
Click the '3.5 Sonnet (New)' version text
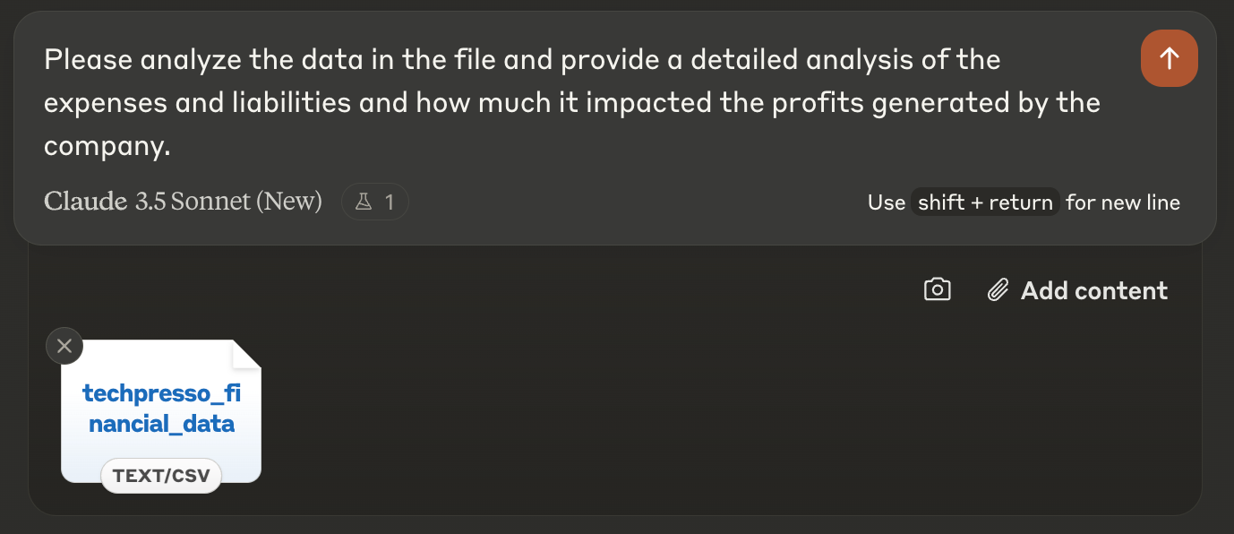(x=228, y=202)
